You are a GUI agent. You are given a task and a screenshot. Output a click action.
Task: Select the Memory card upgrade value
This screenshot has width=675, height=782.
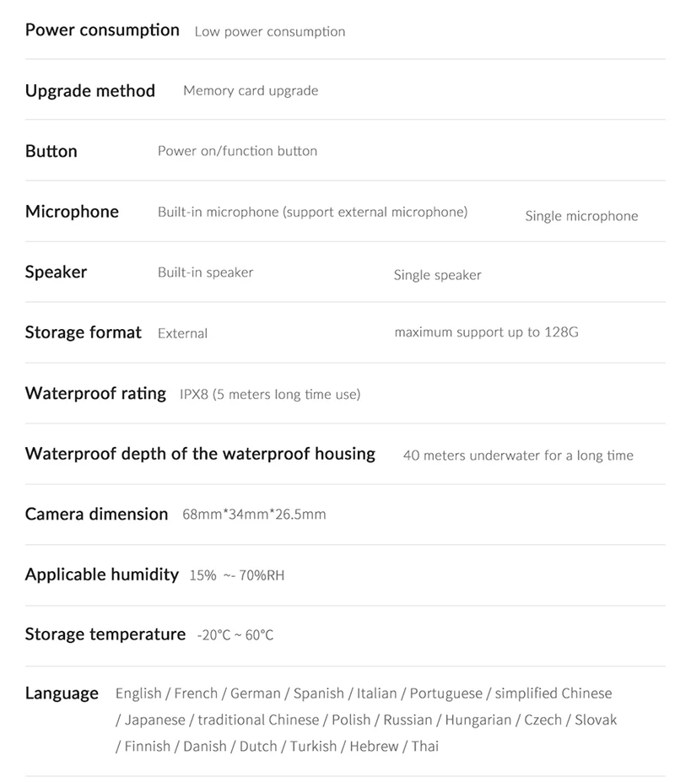click(251, 91)
